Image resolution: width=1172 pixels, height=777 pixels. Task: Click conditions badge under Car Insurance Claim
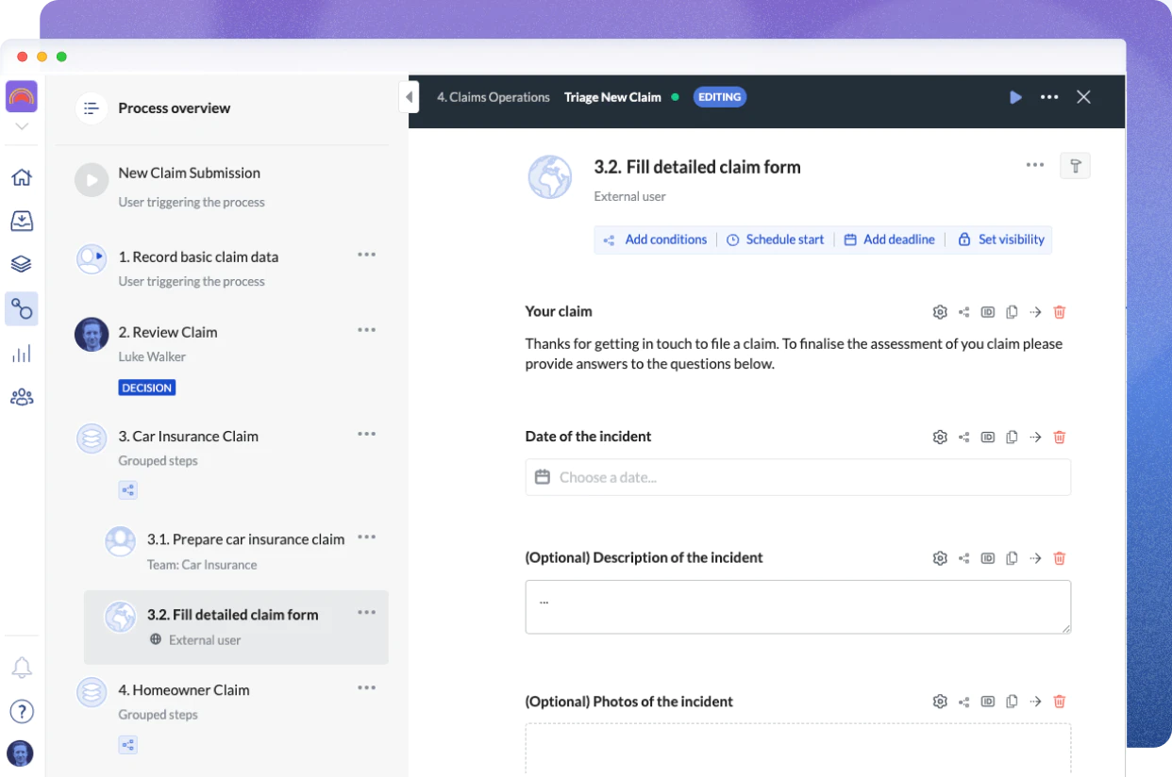[128, 490]
